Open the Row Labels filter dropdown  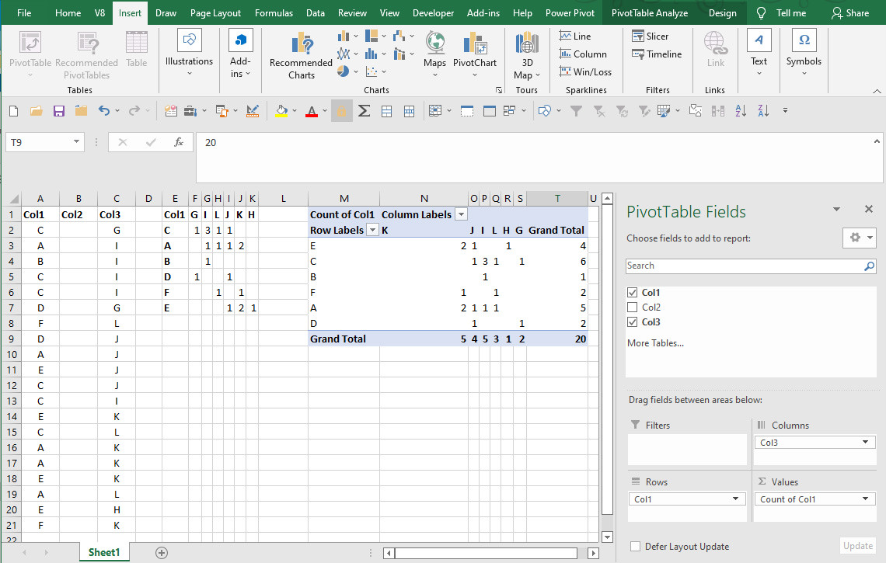[372, 230]
